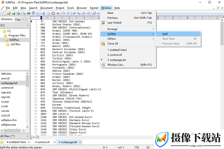Click the file list scroll-up arrow
Viewport: 224px width, 149px height.
pyautogui.click(x=27, y=73)
